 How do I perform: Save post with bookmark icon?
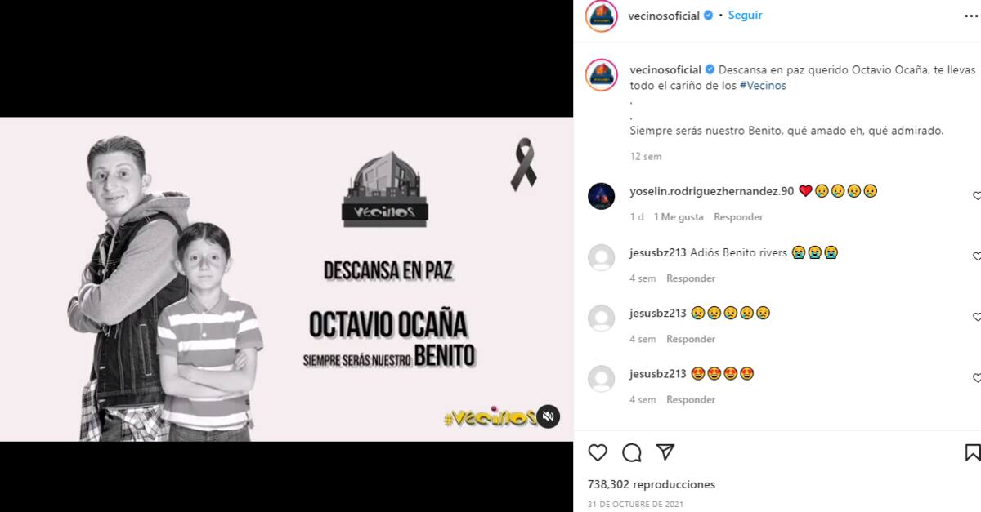(x=973, y=452)
